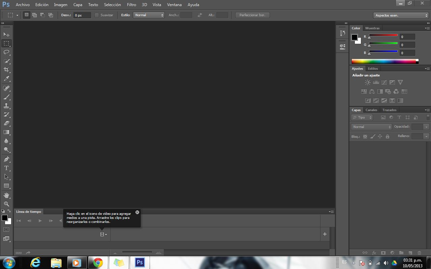The image size is (431, 269).
Task: Add Vibrance adjustment
Action: pos(400,82)
